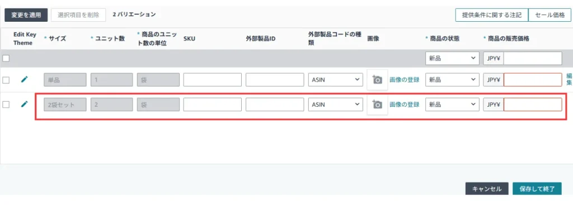Click 画像の登録 link in 単品 row
This screenshot has width=573, height=205.
[404, 80]
